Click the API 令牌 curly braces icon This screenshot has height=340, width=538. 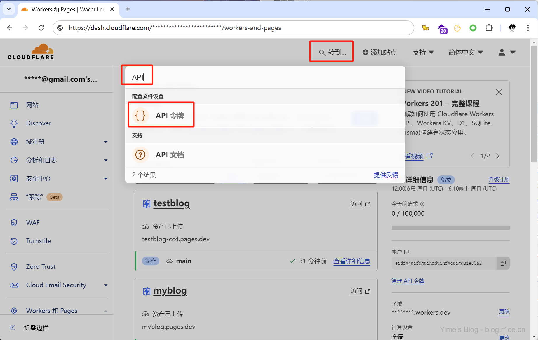point(140,116)
